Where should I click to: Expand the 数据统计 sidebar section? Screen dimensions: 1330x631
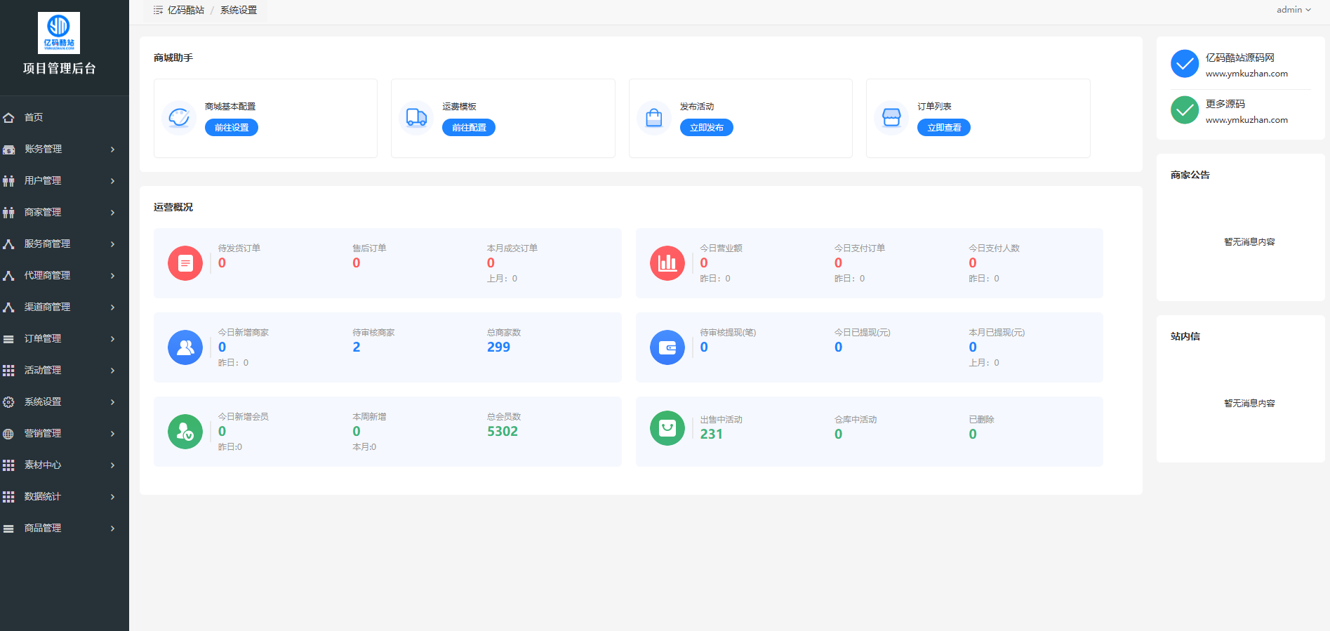(x=59, y=496)
